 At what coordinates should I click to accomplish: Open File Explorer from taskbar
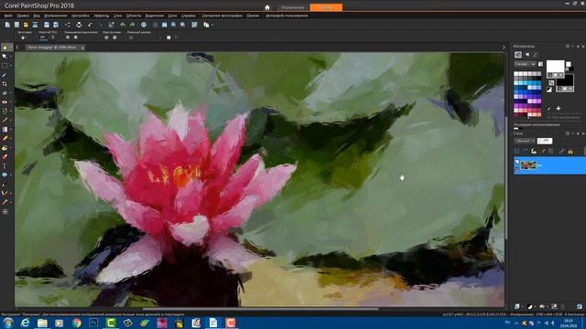pyautogui.click(x=42, y=323)
